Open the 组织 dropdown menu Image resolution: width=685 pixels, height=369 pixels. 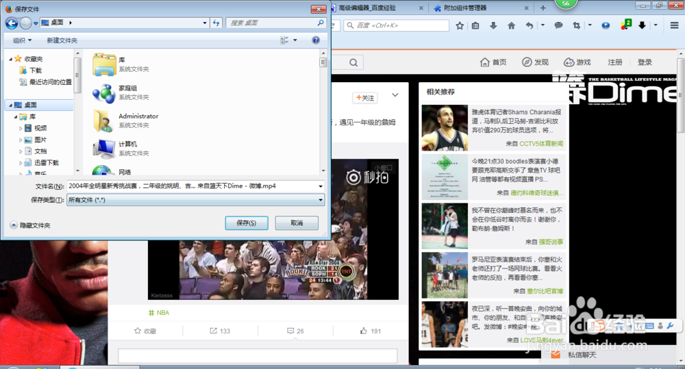point(23,40)
